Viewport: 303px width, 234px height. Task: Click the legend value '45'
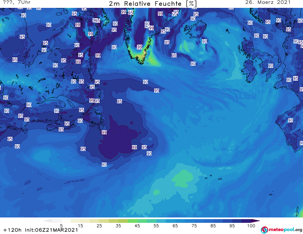click(137, 226)
